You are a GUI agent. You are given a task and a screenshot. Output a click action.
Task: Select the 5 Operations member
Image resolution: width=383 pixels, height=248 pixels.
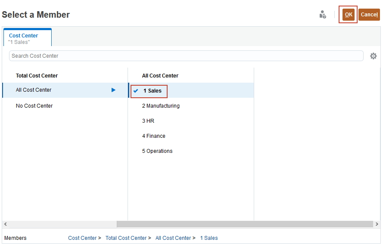tap(157, 151)
